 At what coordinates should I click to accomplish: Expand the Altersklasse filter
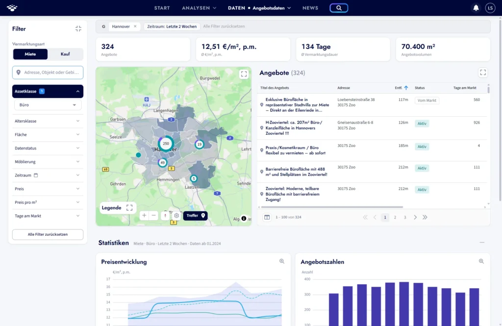(x=48, y=121)
